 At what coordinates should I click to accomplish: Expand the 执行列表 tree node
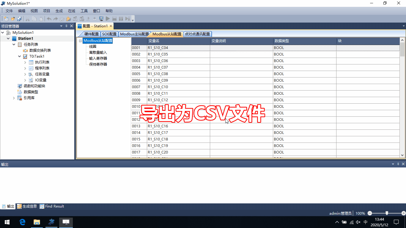(25, 62)
